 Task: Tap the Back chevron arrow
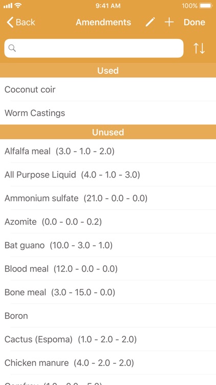(10, 22)
